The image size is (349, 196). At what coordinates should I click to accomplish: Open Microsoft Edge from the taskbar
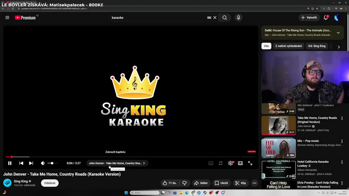pos(187,193)
